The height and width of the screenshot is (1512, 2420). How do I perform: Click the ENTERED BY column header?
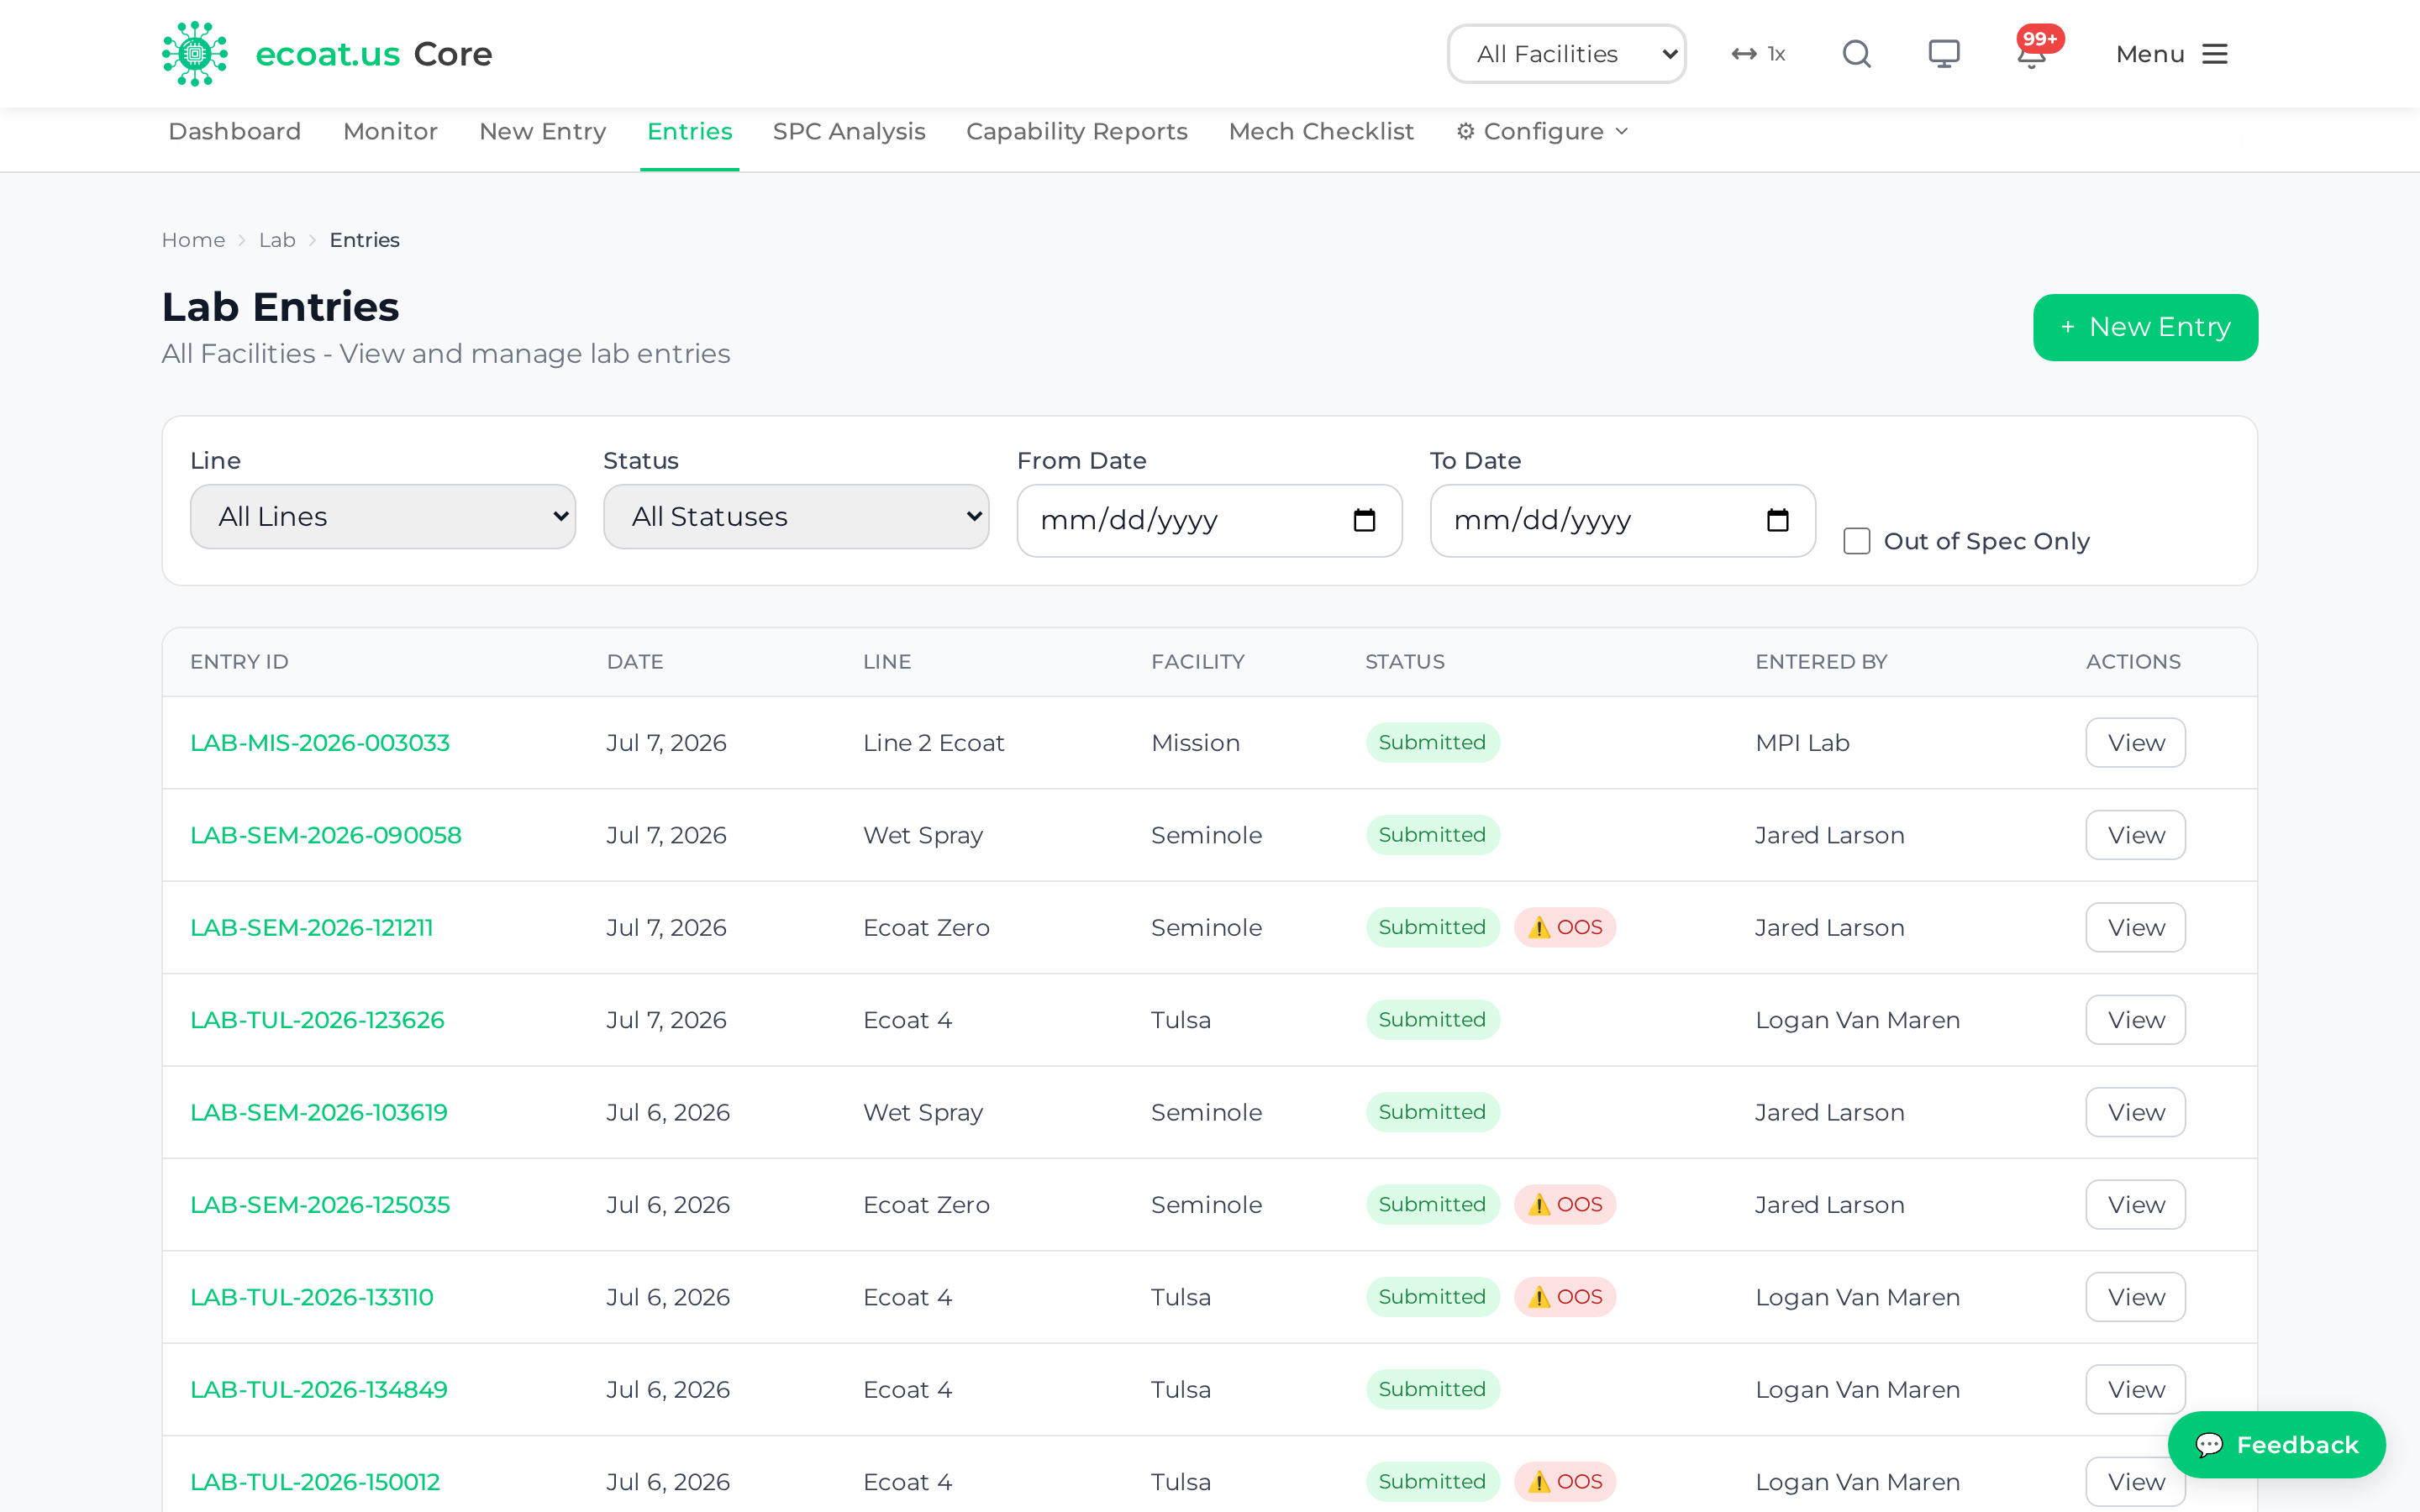point(1821,662)
